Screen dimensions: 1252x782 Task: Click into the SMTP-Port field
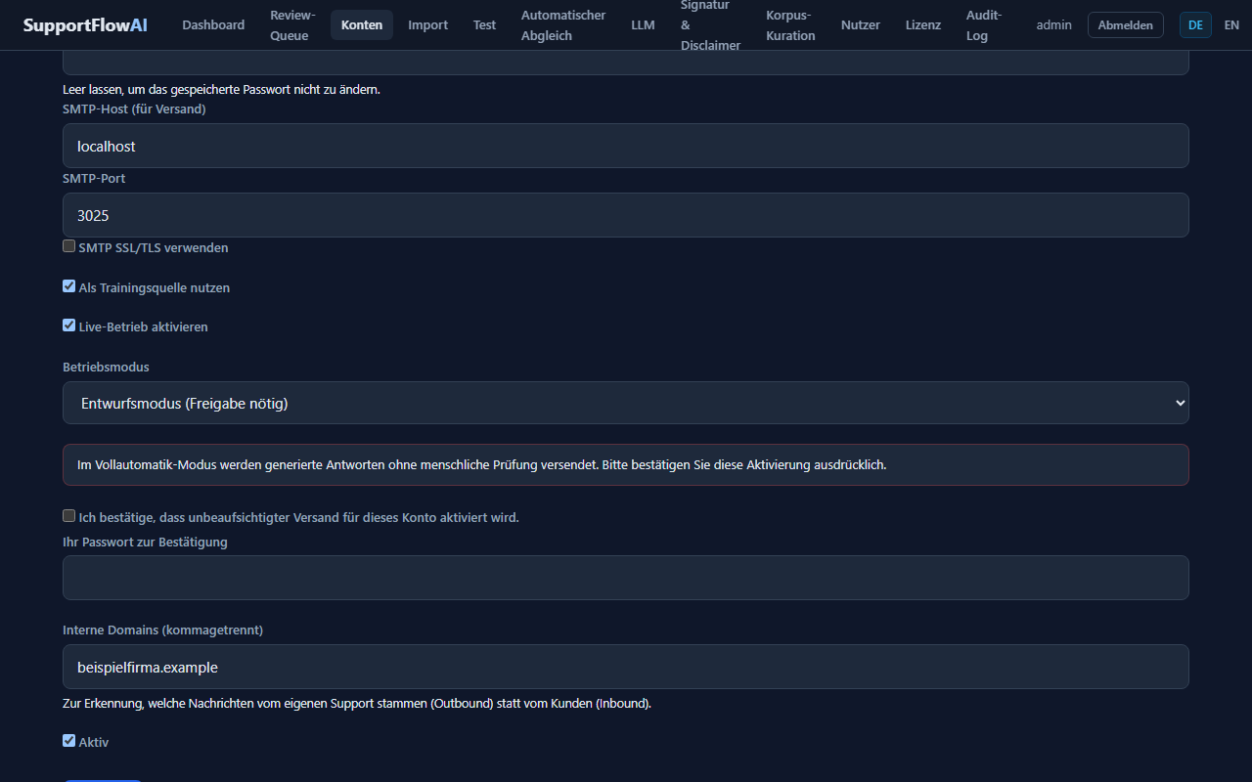tap(626, 215)
